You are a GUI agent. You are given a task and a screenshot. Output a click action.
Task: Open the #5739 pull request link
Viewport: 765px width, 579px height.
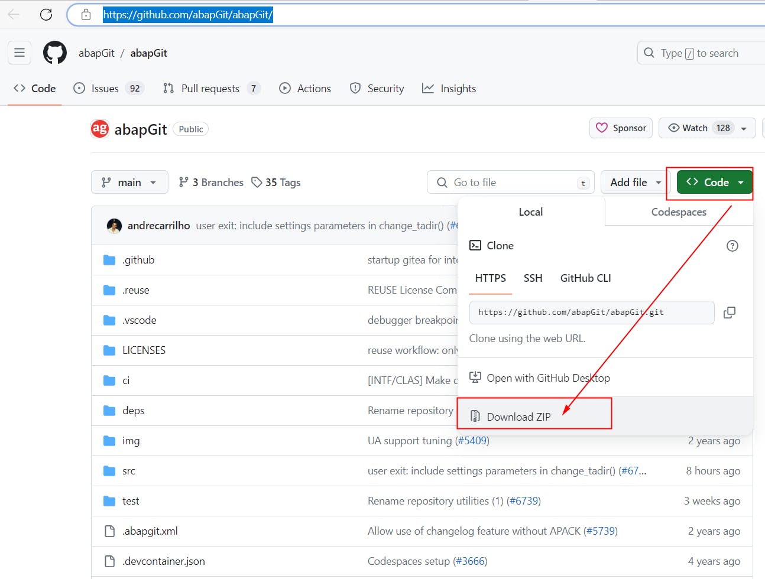click(600, 531)
